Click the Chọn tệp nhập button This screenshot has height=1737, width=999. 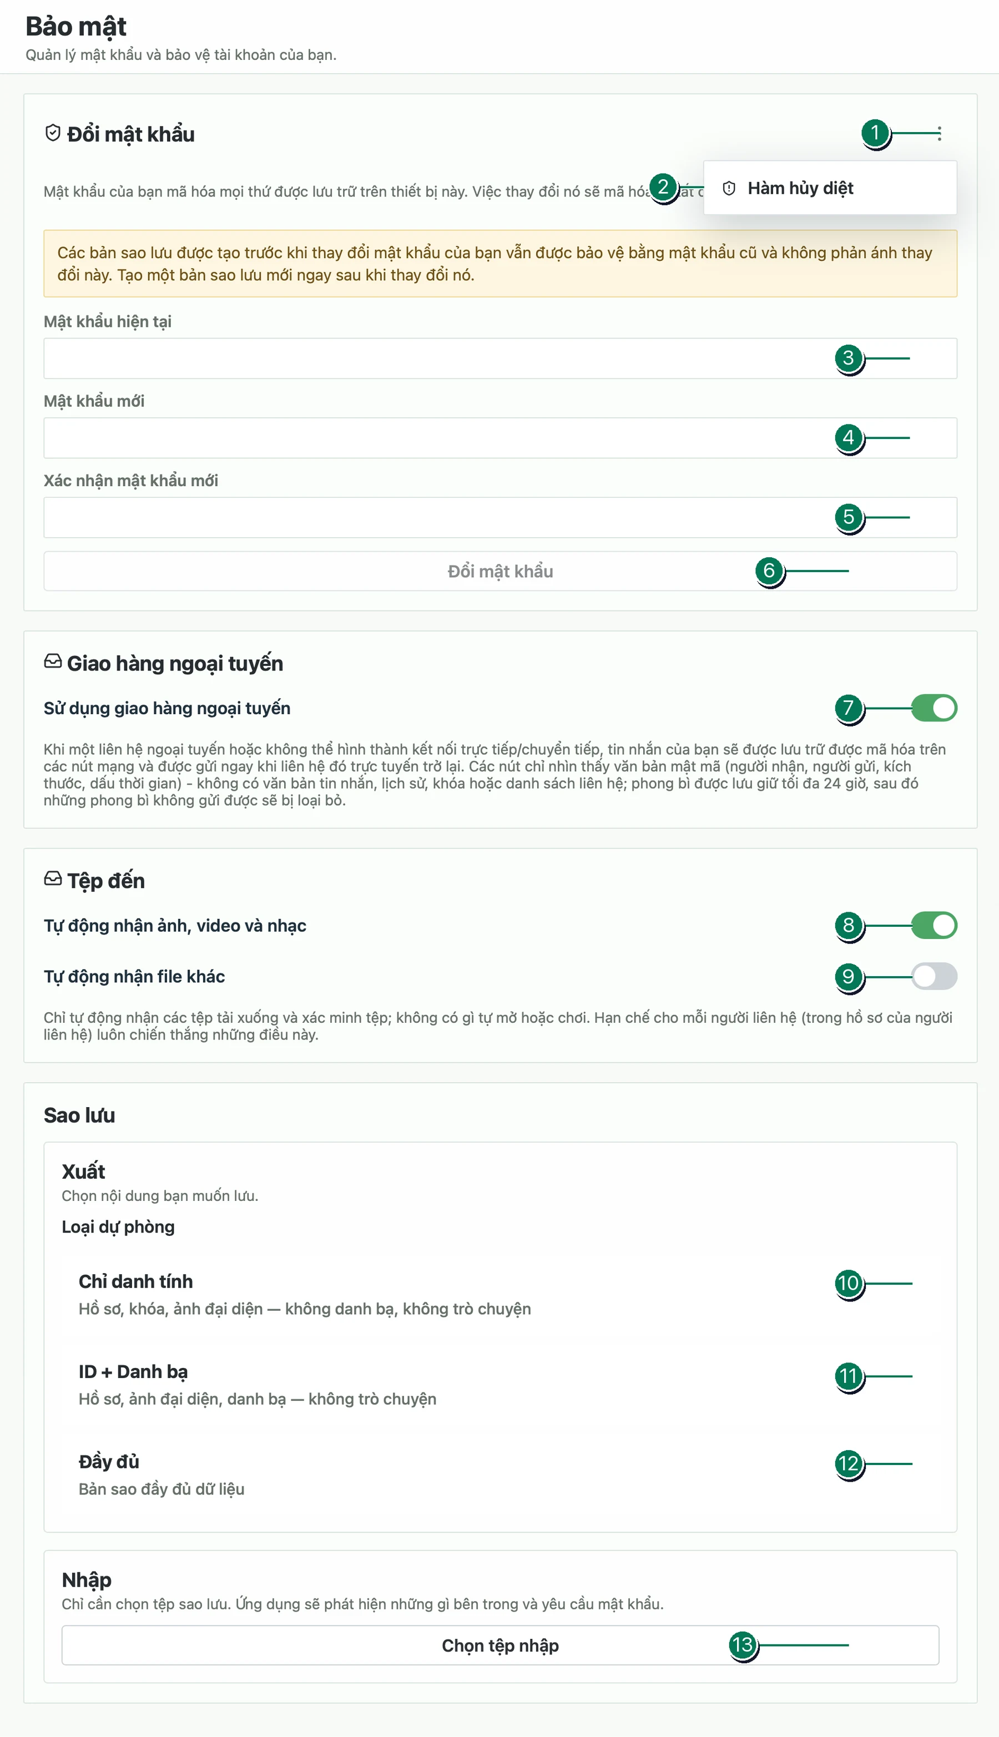500,1645
